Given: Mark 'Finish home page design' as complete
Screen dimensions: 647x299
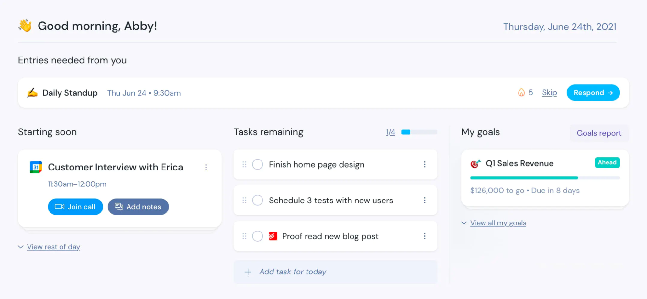Looking at the screenshot, I should [257, 164].
